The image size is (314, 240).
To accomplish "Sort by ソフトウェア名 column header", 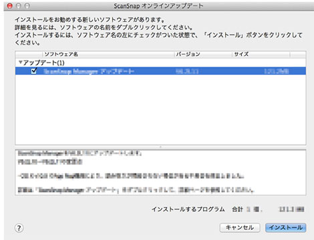I will click(108, 54).
